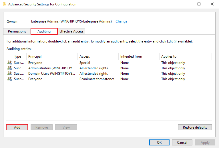Select the Administrators (WINGTIPTOY... principal
This screenshot has height=148, width=219.
click(51, 68)
